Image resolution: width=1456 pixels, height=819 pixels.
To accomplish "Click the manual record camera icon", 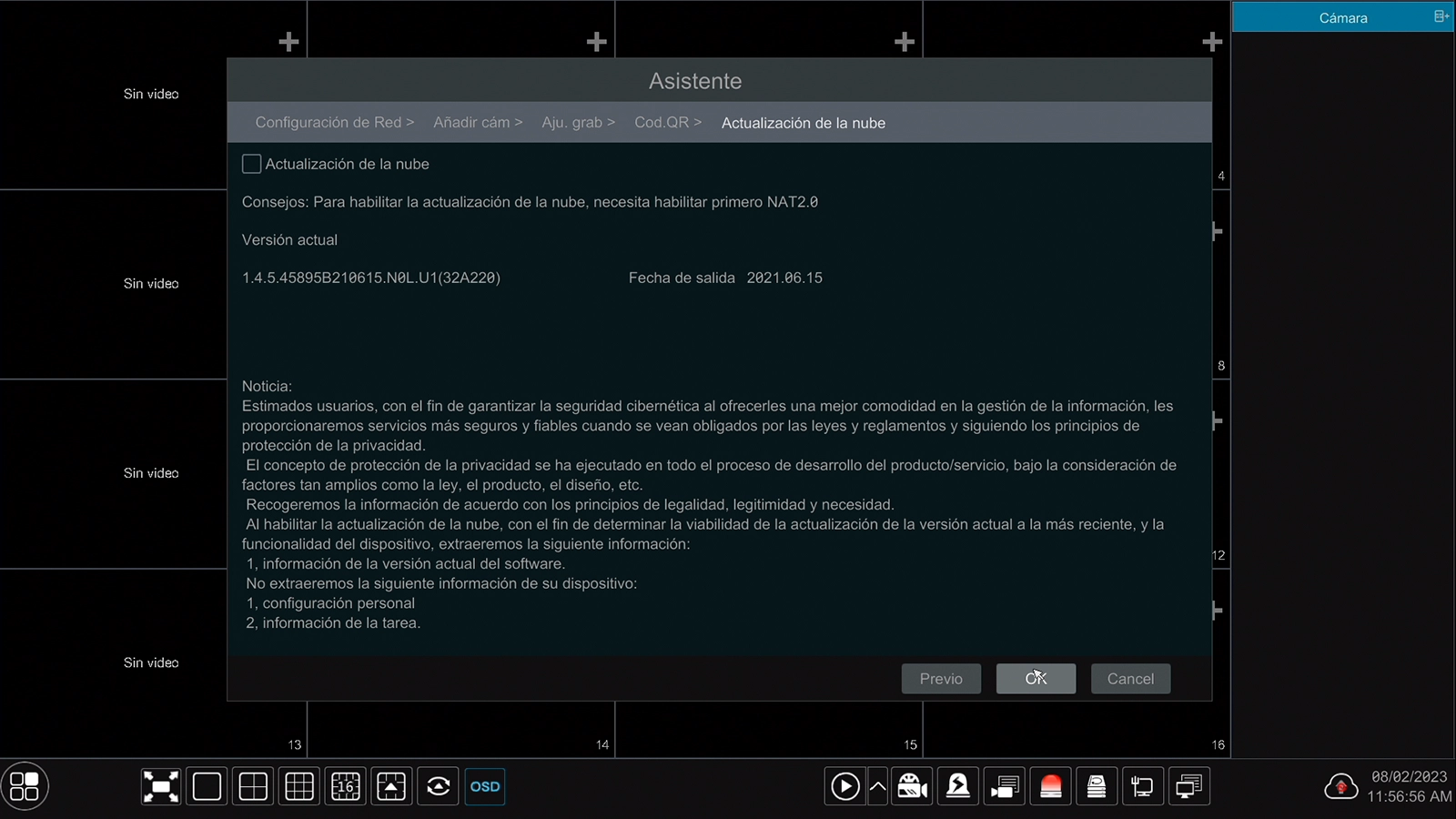I will [912, 786].
